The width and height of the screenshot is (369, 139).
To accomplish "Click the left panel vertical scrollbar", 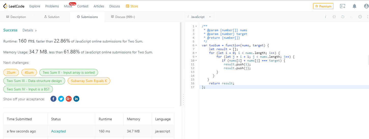I will (x=181, y=64).
